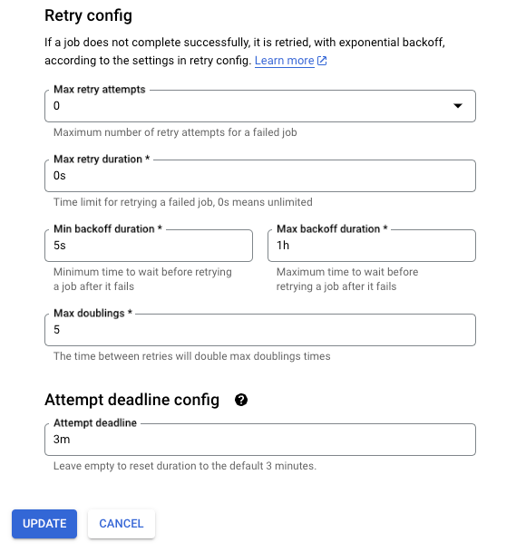Click the hint about maximum number of retry attempts

click(175, 132)
